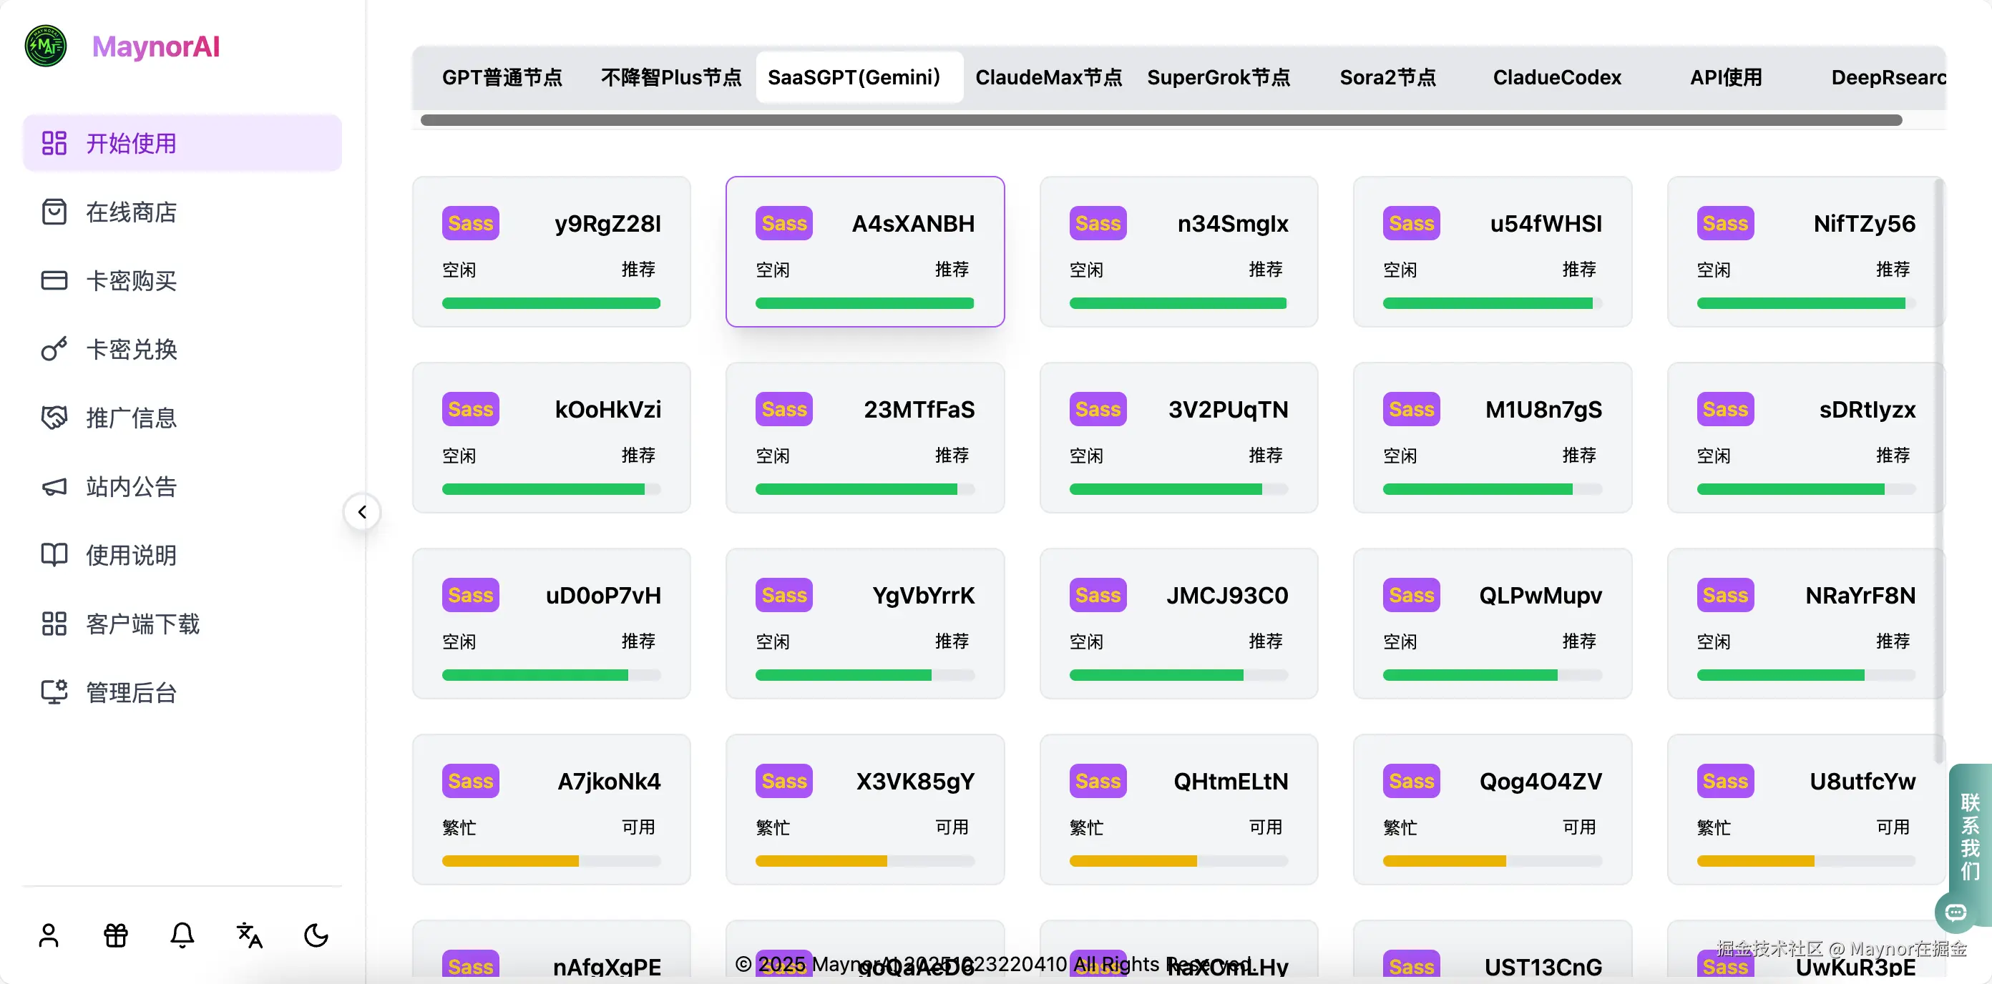Click the gift icon in bottom bar

(x=116, y=935)
